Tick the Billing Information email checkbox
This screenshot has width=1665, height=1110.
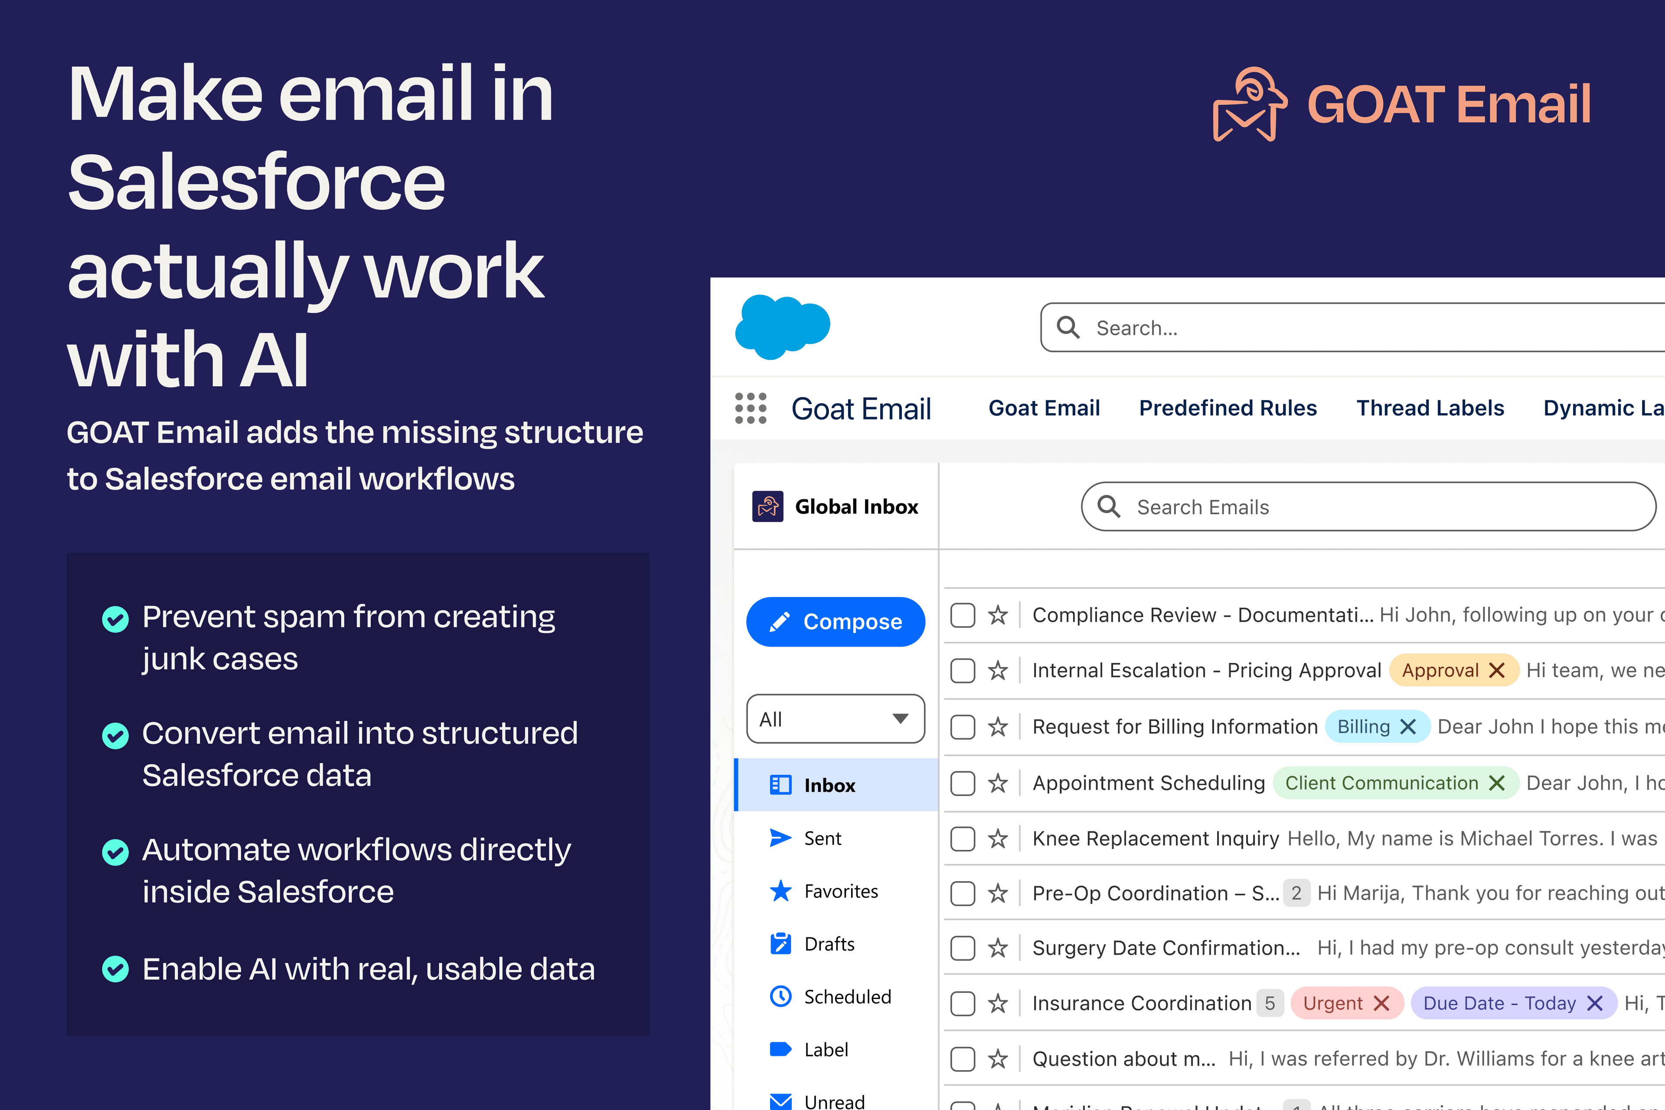point(963,727)
